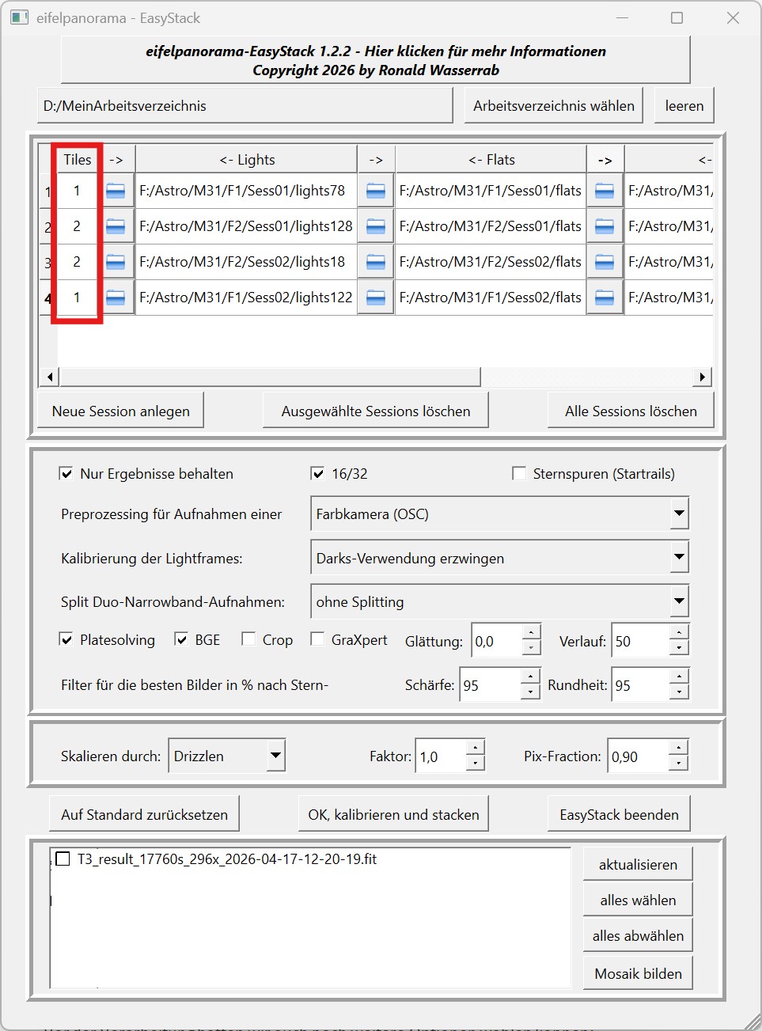Image resolution: width=762 pixels, height=1031 pixels.
Task: Select T3_result fit file checkbox
Action: pos(63,859)
